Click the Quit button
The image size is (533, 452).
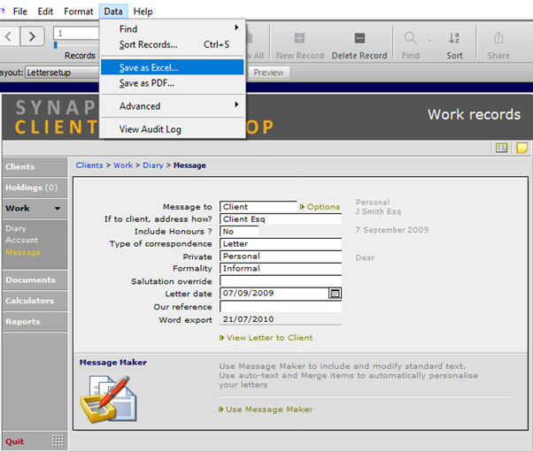click(x=15, y=441)
